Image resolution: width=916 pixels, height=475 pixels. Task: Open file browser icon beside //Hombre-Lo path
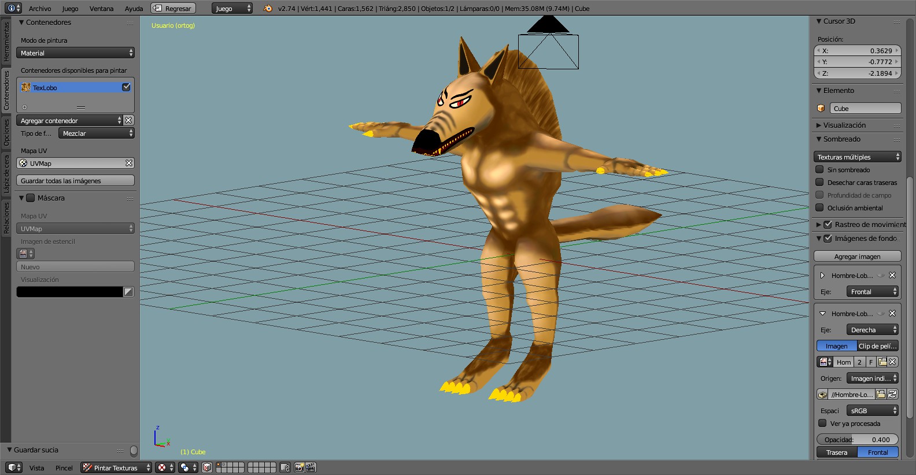pos(881,394)
